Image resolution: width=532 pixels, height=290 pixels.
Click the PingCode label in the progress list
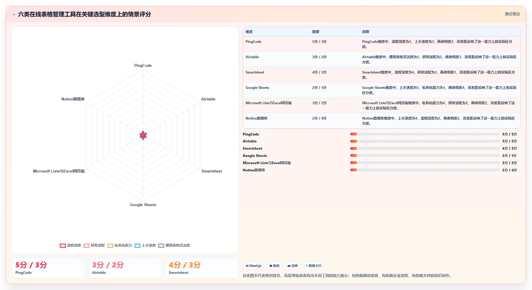tap(251, 134)
